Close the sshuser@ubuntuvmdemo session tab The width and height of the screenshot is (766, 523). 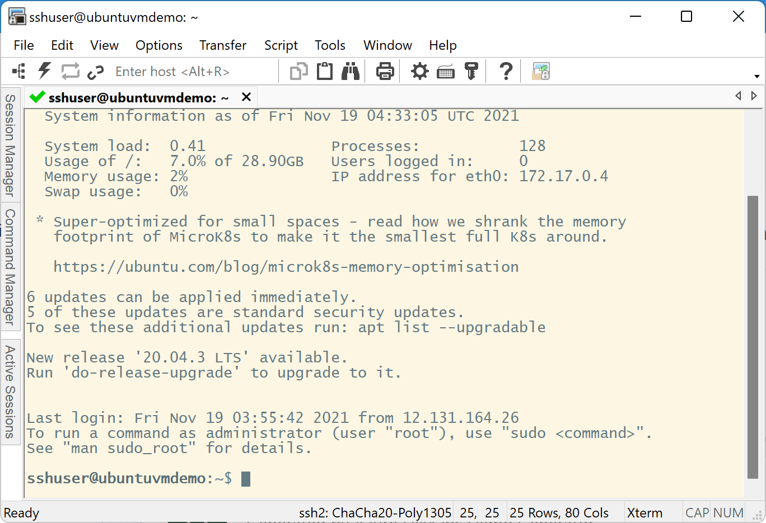tap(246, 97)
